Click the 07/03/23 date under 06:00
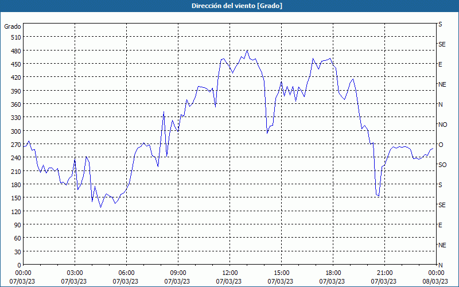The width and height of the screenshot is (459, 287). 125,281
